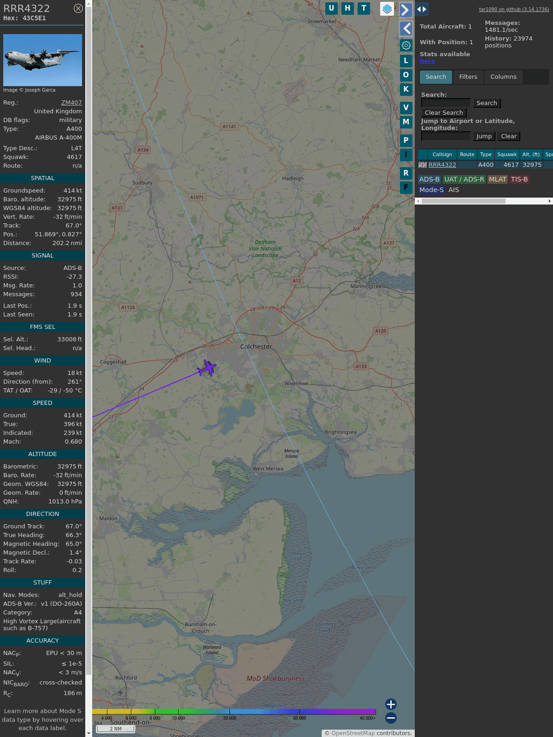Click the ALTITUDE section header
The image size is (553, 737).
[42, 454]
